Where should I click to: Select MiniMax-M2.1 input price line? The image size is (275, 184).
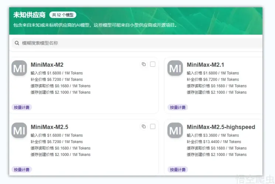coord(213,73)
